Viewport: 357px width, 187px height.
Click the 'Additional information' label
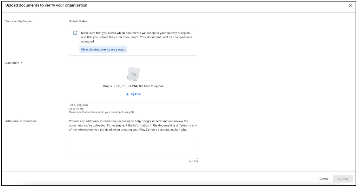click(21, 121)
